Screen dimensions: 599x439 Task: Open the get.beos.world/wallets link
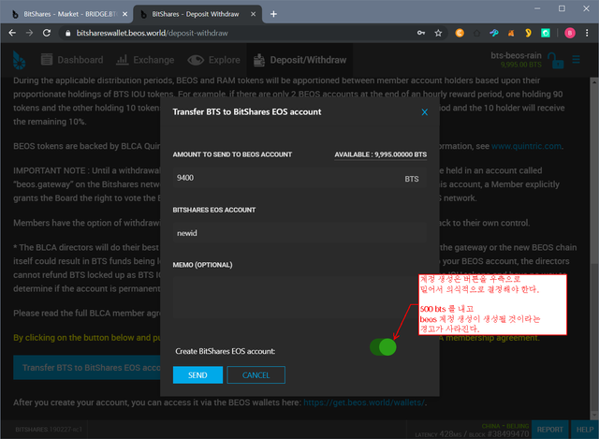point(364,402)
